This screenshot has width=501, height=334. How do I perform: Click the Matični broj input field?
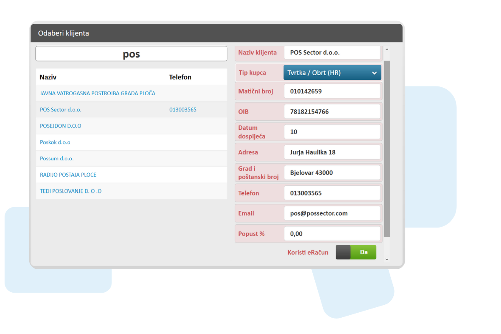[x=332, y=91]
